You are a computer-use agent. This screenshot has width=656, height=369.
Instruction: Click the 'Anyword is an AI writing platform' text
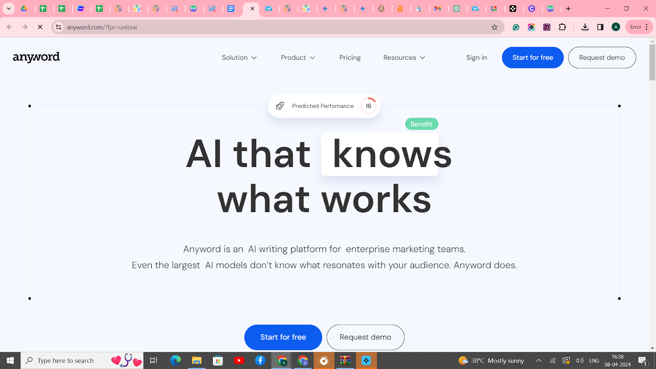(324, 249)
